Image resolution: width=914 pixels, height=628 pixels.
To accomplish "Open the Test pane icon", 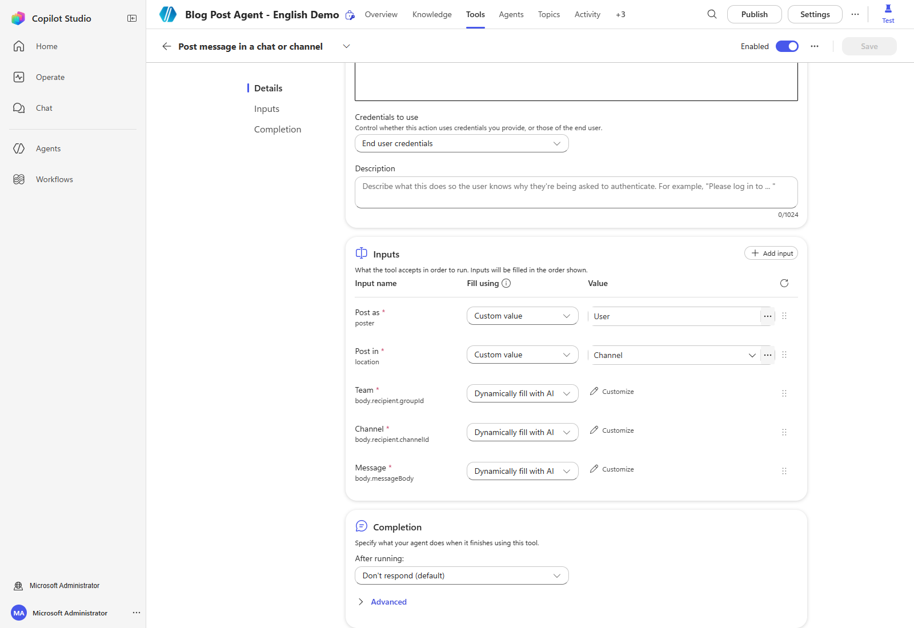I will pyautogui.click(x=888, y=9).
